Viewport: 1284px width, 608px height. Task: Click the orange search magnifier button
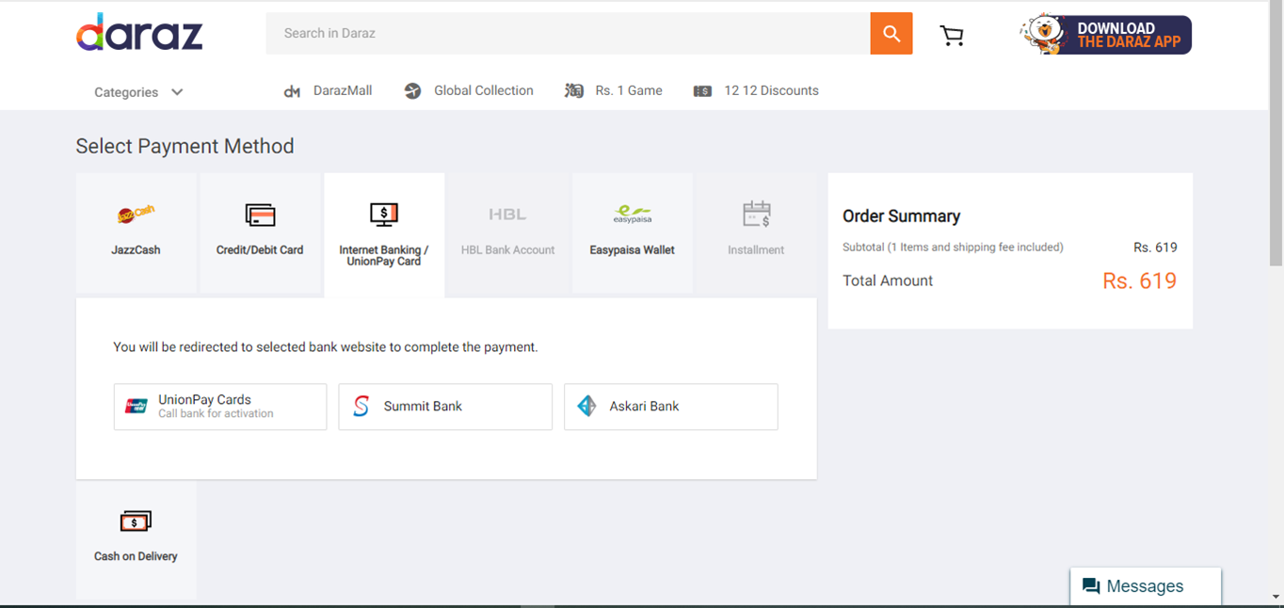coord(891,34)
